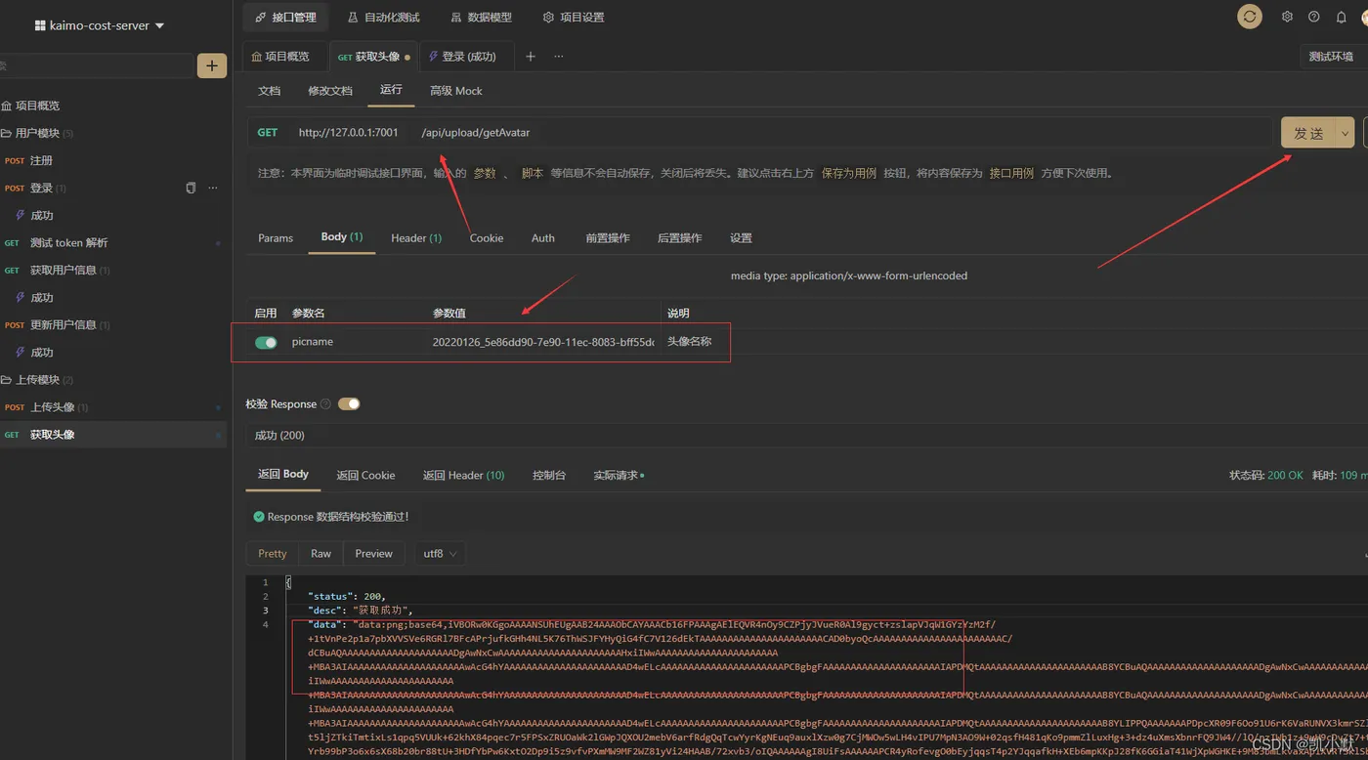Click the picname parameter value field
Viewport: 1368px width, 760px height.
(543, 342)
